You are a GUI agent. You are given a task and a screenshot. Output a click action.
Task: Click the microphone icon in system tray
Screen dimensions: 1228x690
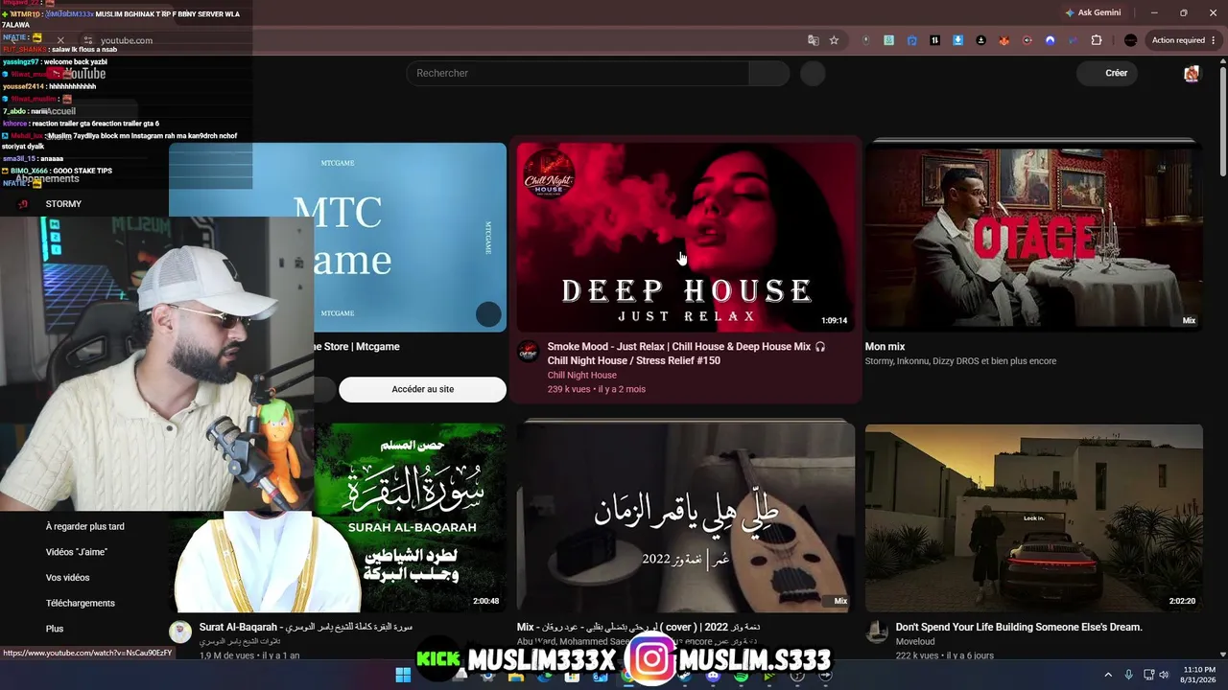[x=1128, y=676]
